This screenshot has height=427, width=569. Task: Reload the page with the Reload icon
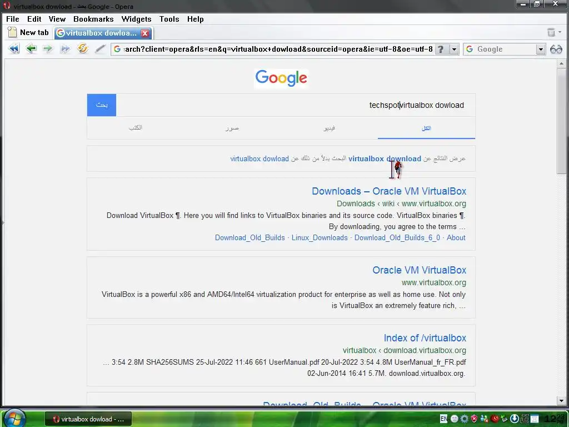(x=82, y=48)
